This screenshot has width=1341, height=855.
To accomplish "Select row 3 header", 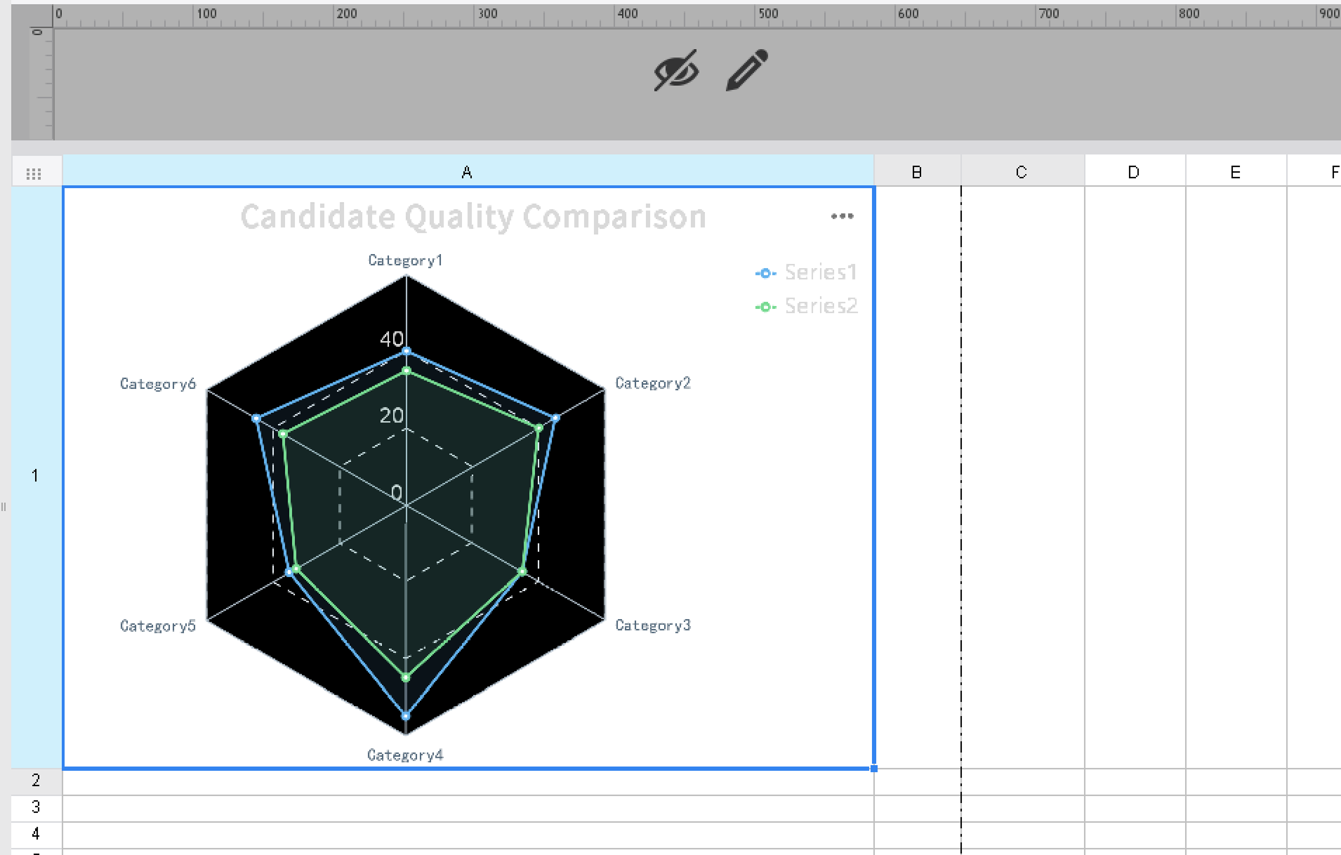I will pyautogui.click(x=37, y=808).
